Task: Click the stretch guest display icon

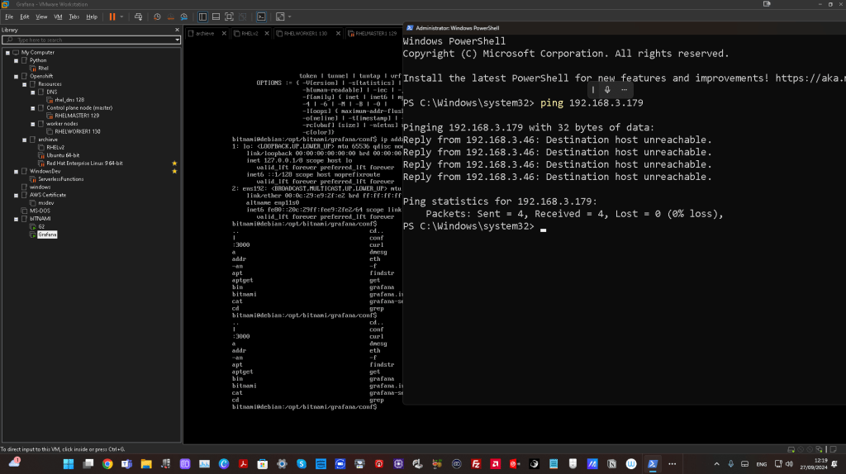Action: point(280,17)
